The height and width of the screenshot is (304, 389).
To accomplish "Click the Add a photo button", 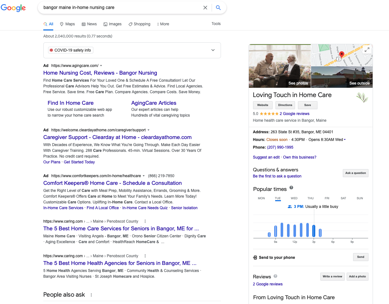I will [357, 276].
